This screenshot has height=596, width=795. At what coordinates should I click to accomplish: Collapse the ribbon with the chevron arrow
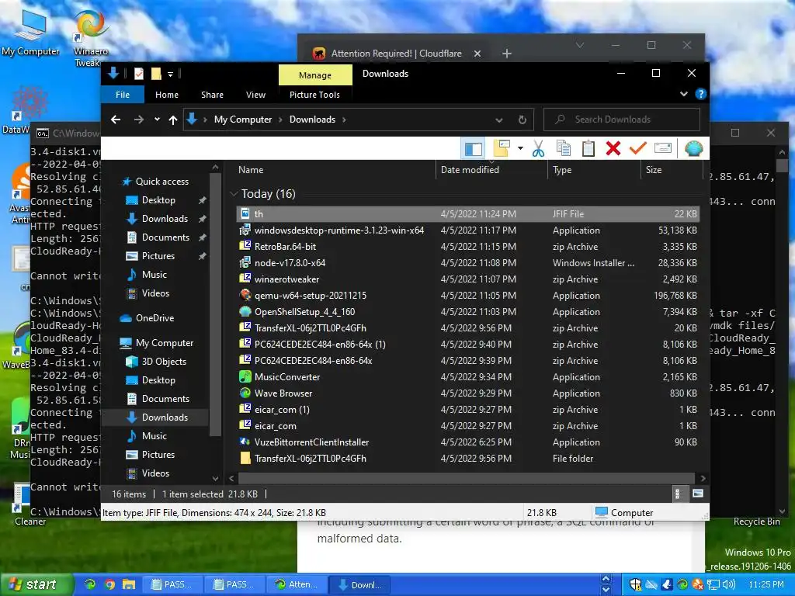tap(683, 94)
